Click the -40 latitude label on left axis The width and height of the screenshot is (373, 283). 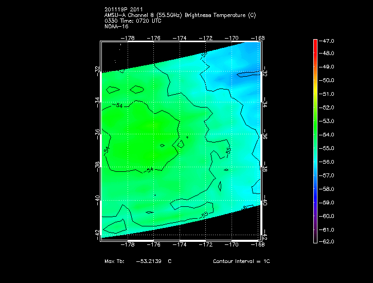97,200
